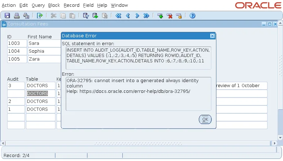Click the SQL statement in error text box
Viewport: 283px width, 161px height.
point(138,58)
